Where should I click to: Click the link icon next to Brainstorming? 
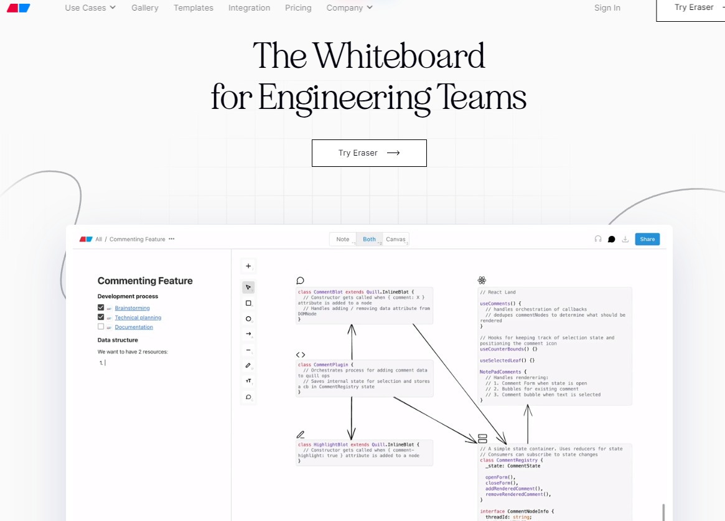(109, 308)
